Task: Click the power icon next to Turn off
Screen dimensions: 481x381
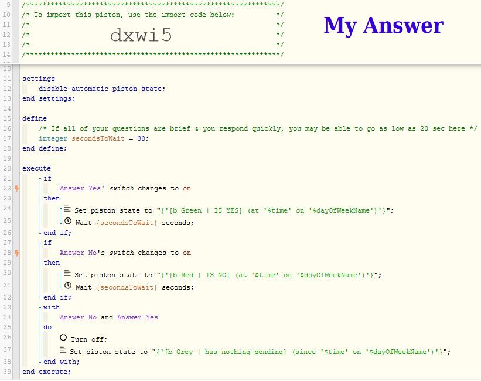Action: tap(63, 338)
